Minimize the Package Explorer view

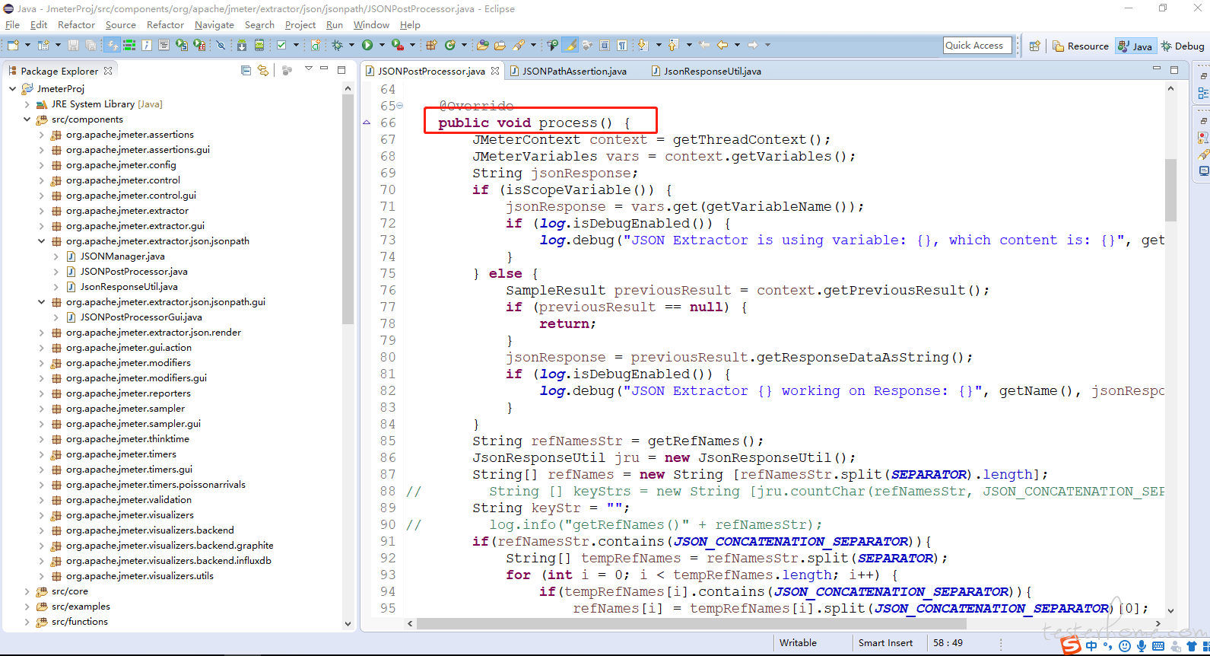[324, 69]
